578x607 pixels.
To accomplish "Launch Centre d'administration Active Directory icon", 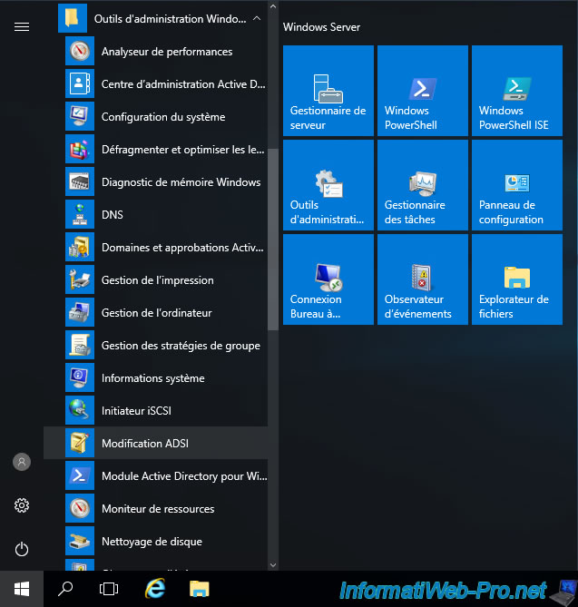I will pyautogui.click(x=80, y=83).
